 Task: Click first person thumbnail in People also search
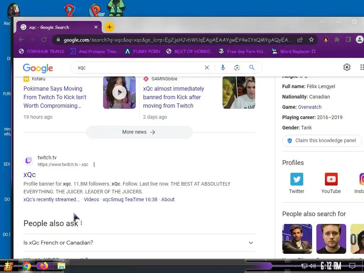(297, 239)
